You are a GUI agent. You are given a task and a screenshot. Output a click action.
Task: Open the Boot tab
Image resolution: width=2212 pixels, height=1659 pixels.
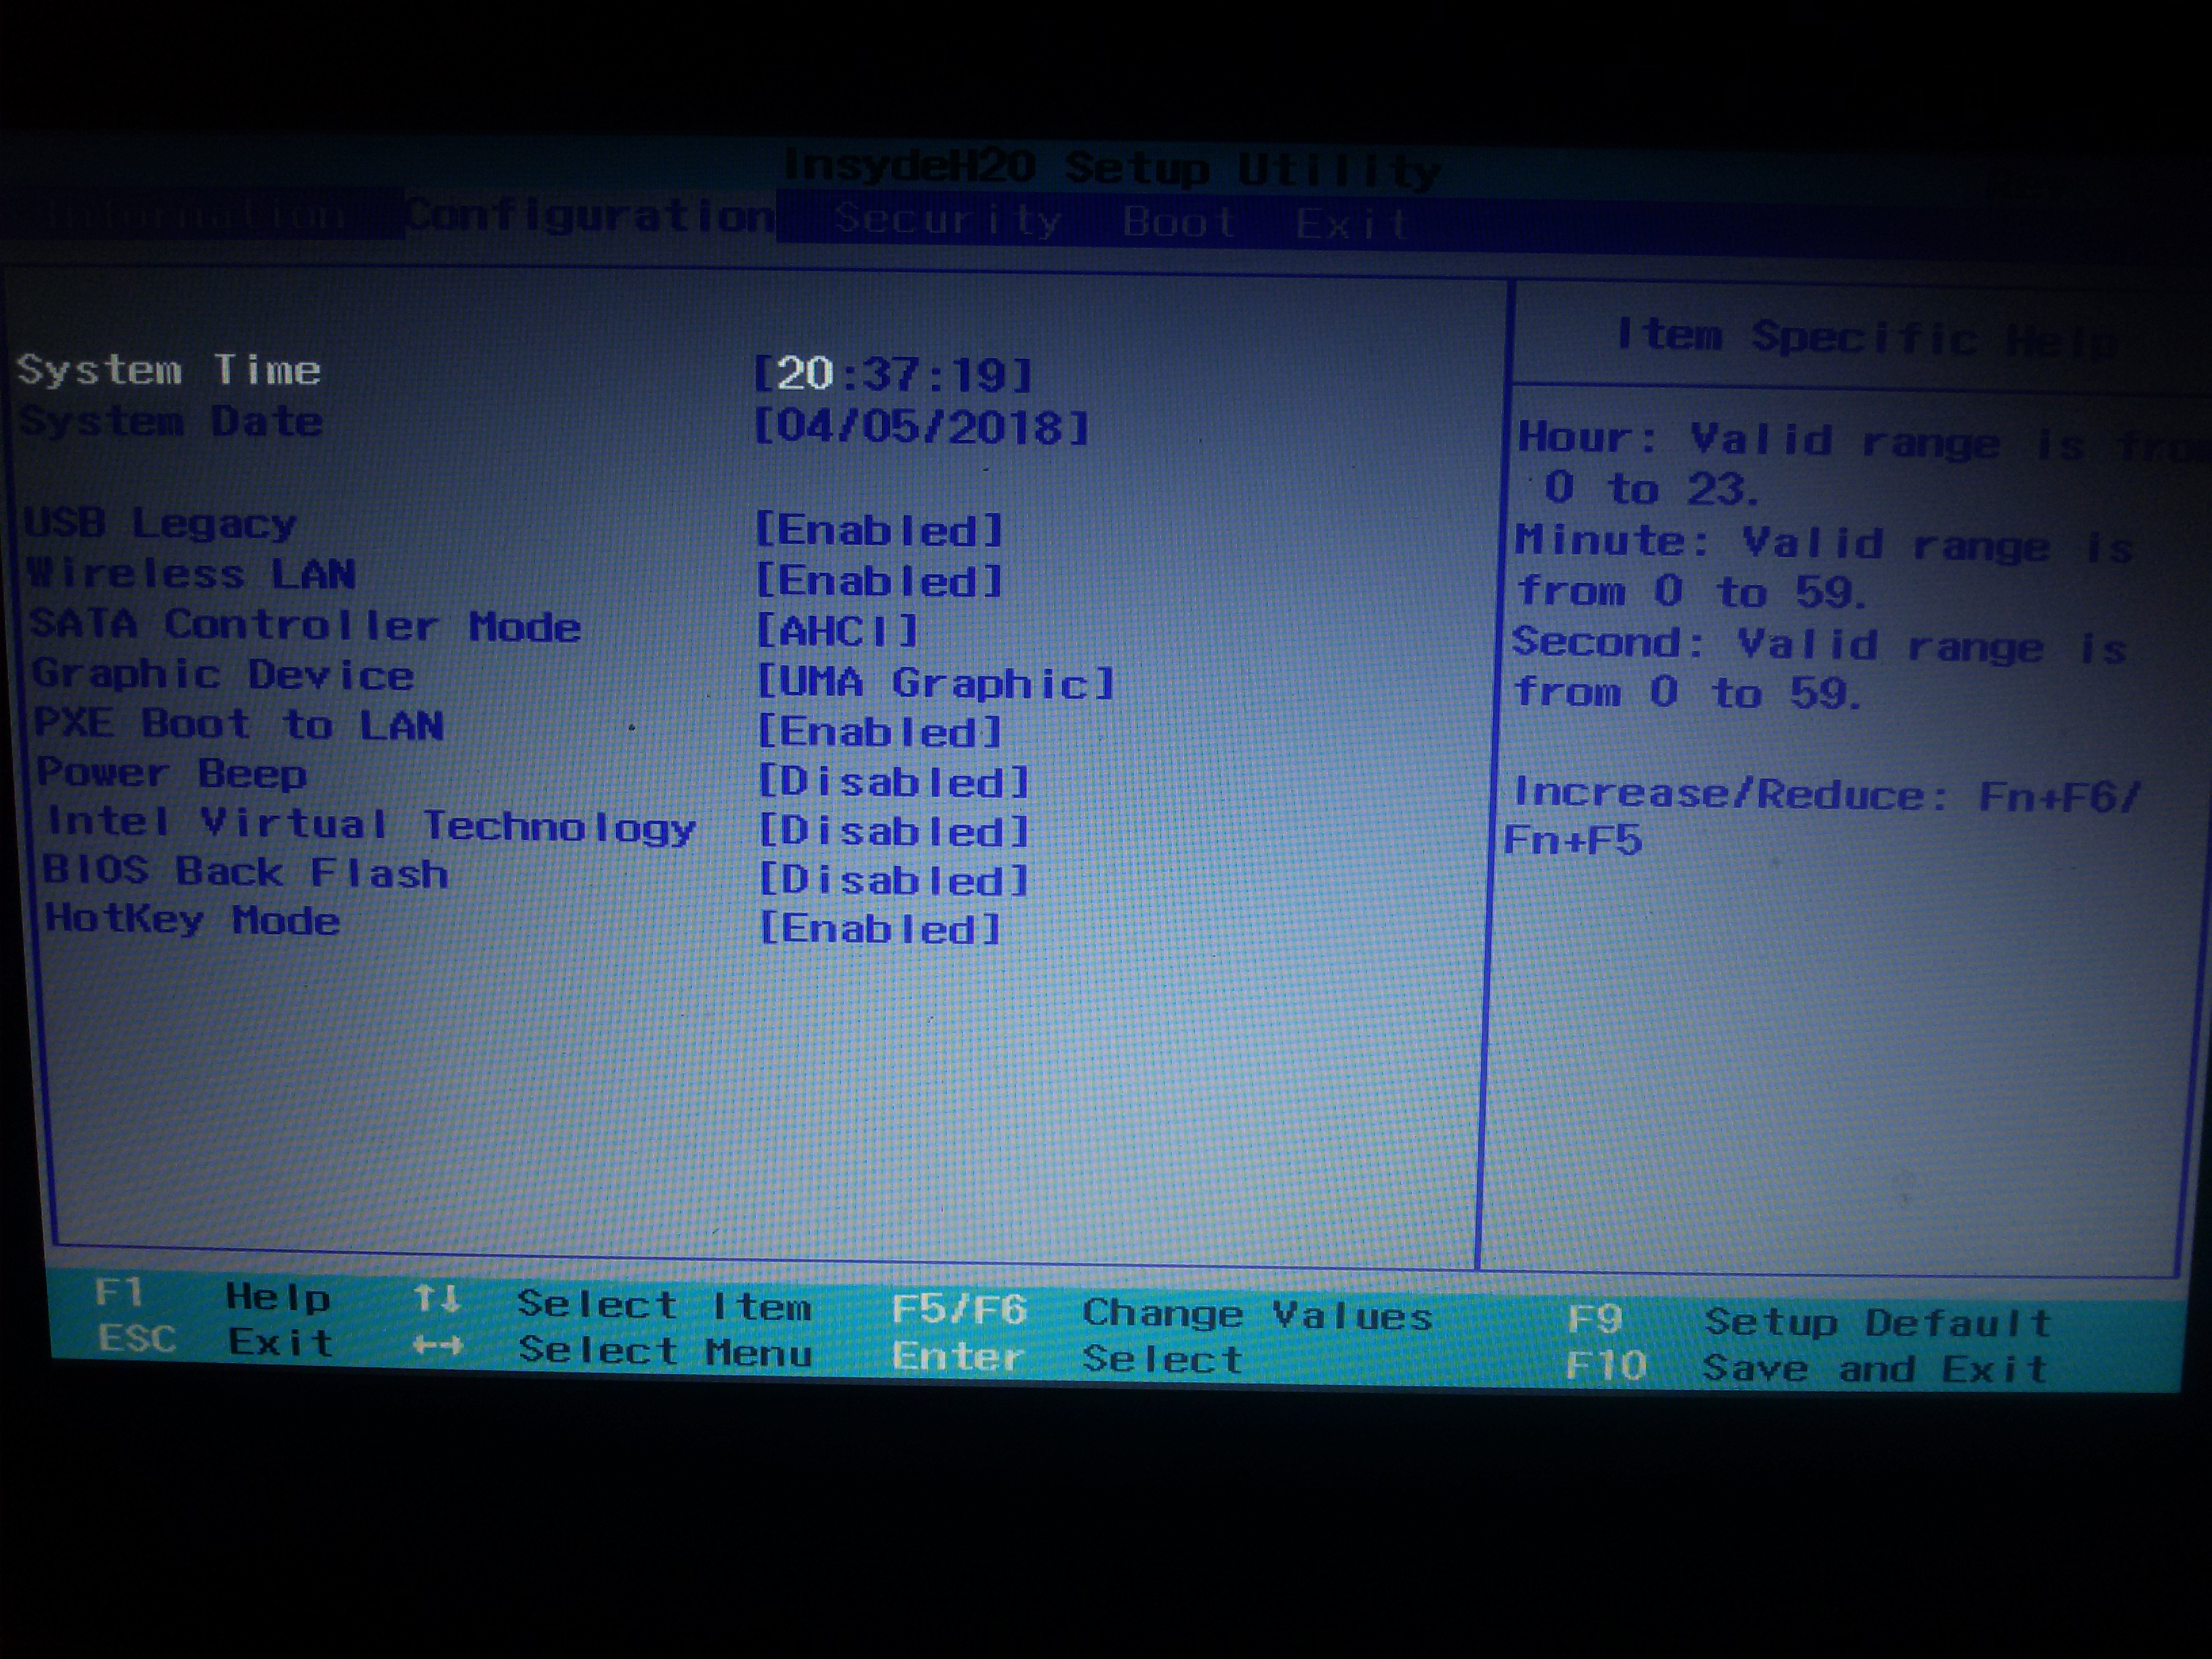click(x=1179, y=221)
